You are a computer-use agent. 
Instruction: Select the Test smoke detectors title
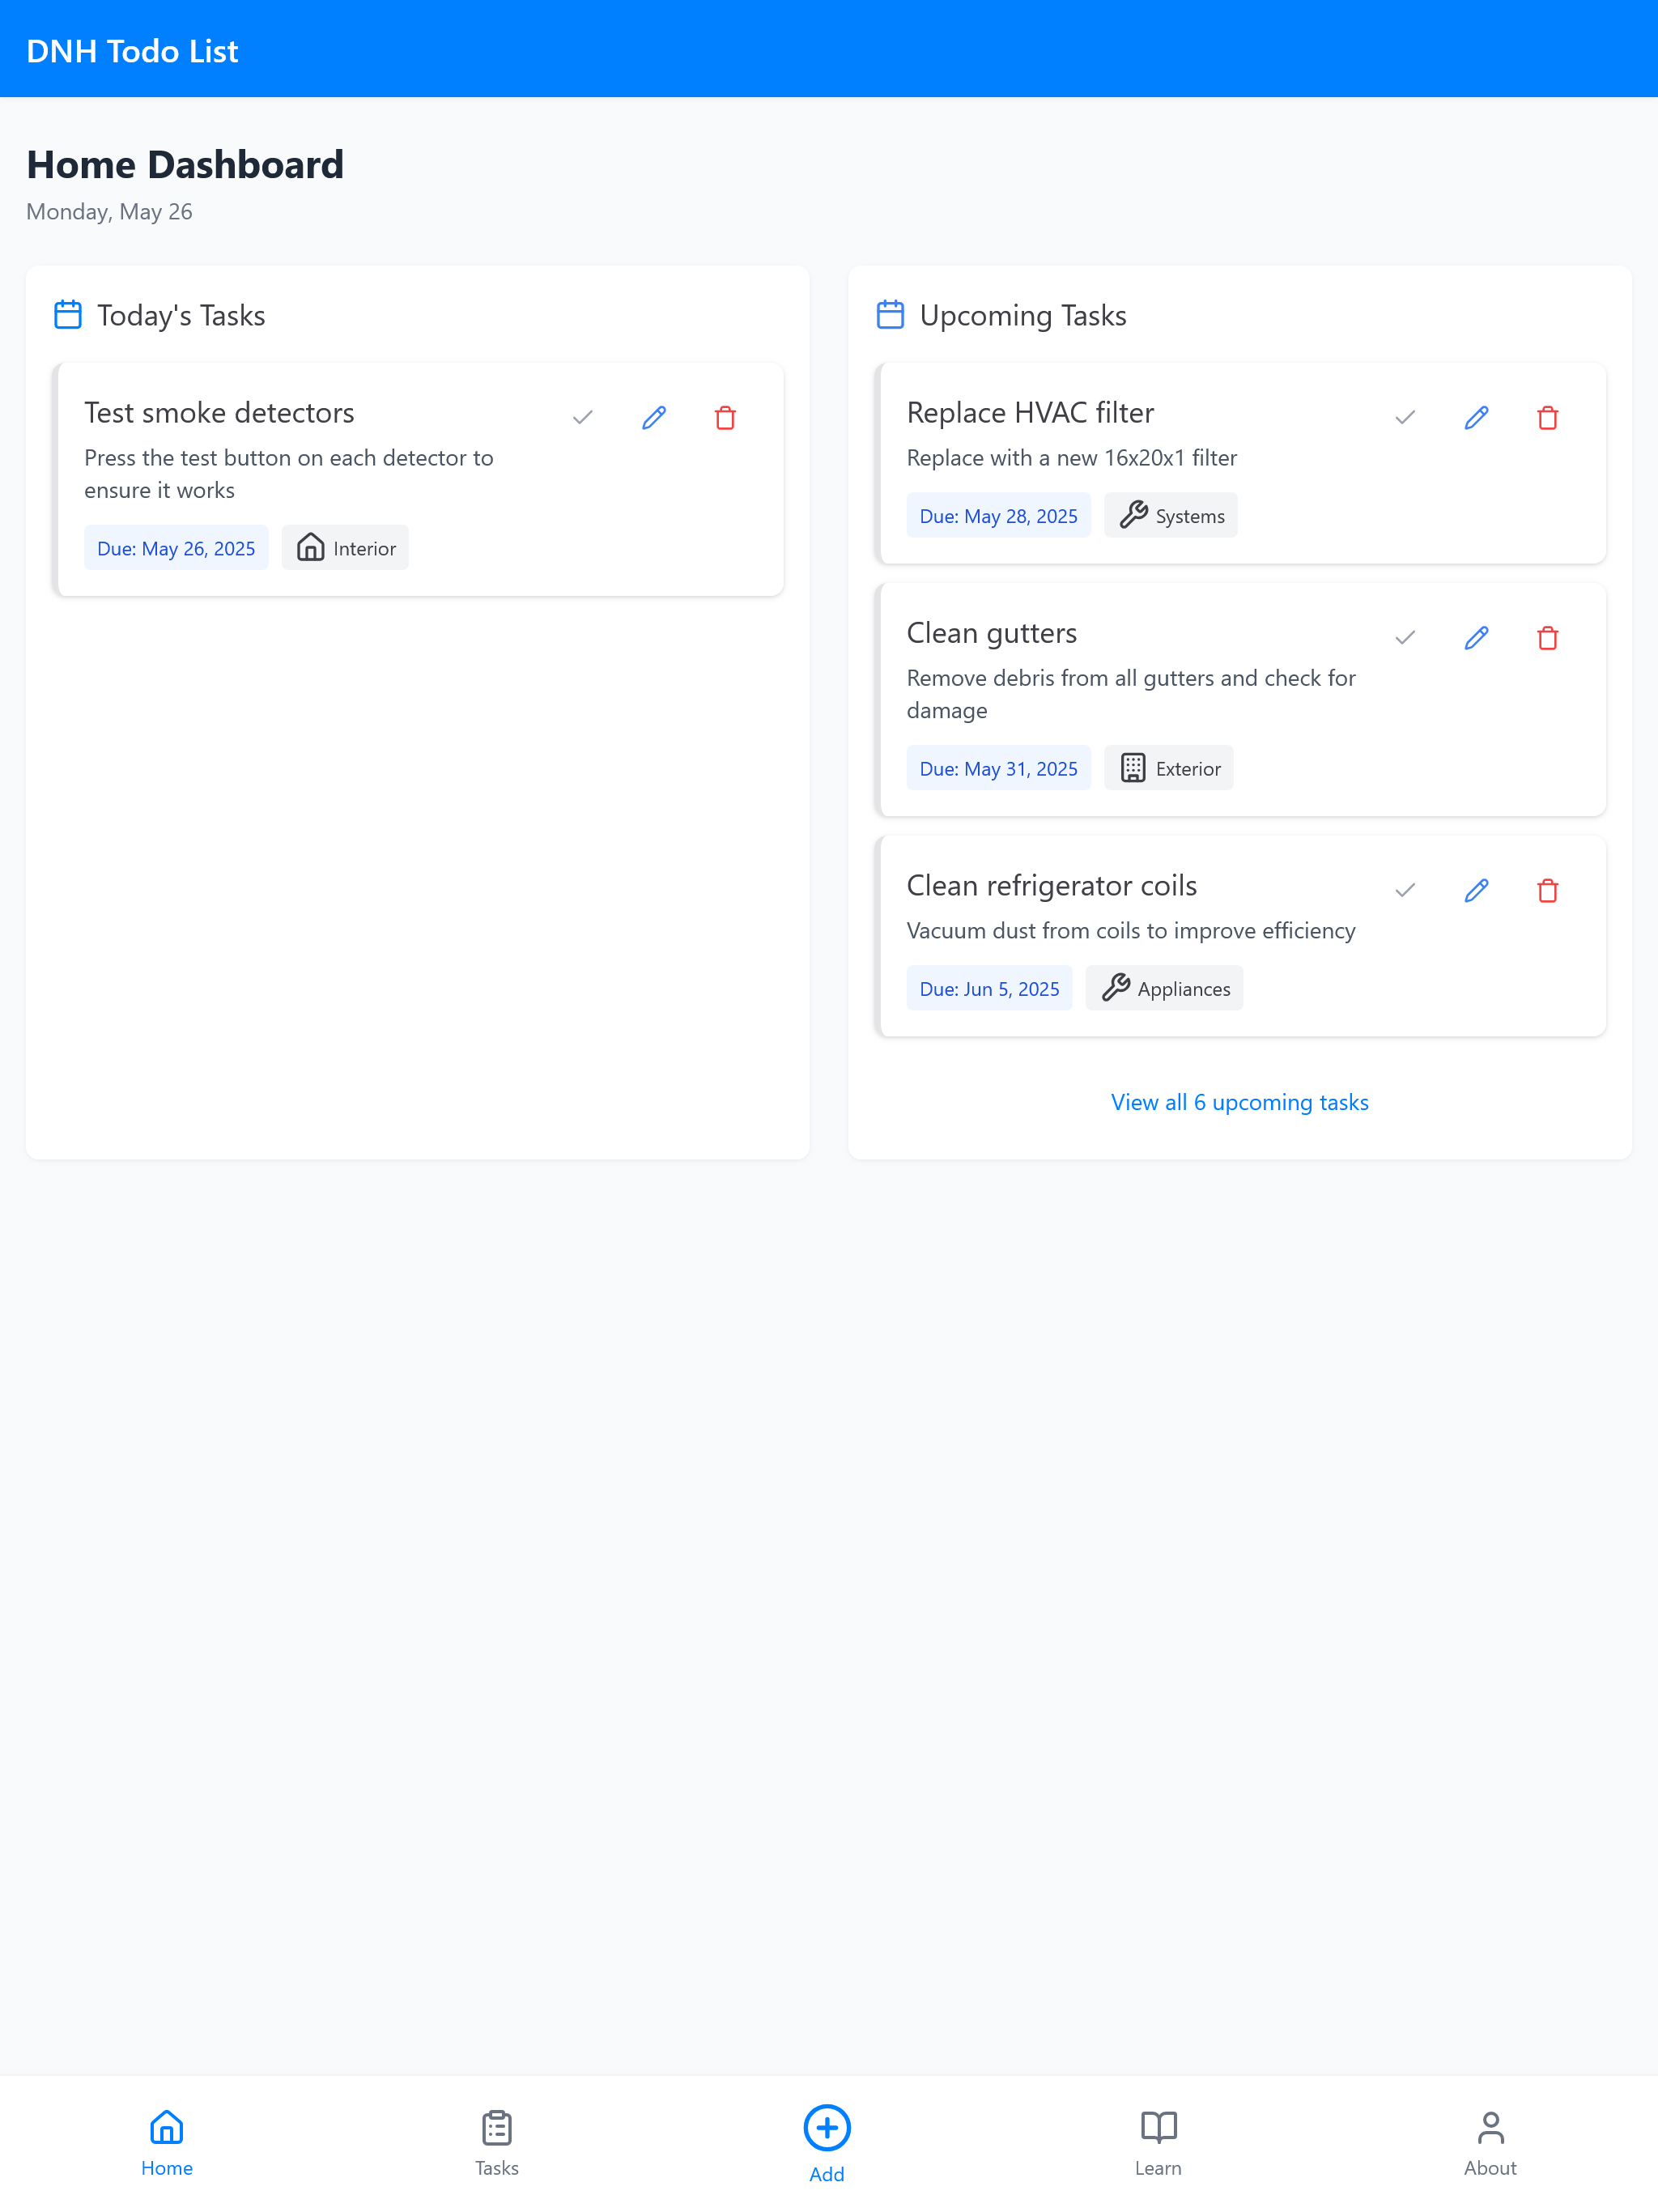tap(219, 413)
